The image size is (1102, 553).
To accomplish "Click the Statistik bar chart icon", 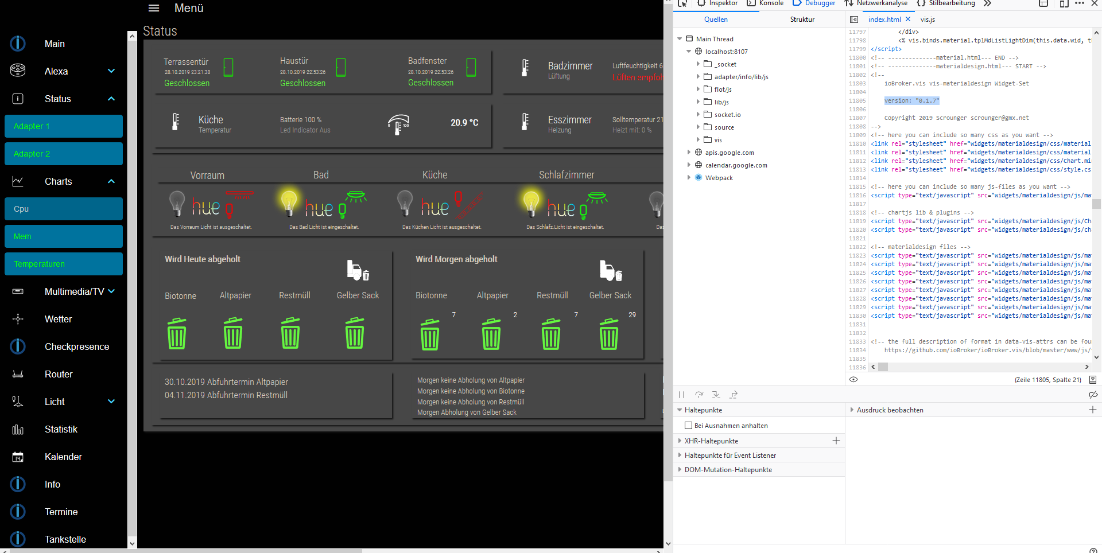I will click(x=18, y=429).
